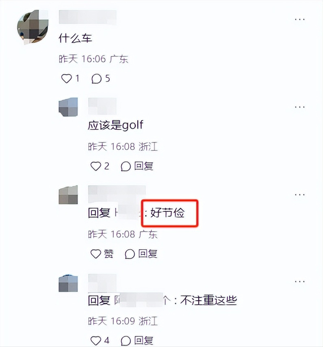Tap heart icon under "好节俭" reply
323x347 pixels.
(96, 254)
